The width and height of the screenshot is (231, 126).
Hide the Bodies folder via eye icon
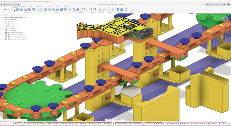6,26
